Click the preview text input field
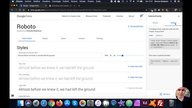This screenshot has width=192, height=108. click(x=59, y=55)
